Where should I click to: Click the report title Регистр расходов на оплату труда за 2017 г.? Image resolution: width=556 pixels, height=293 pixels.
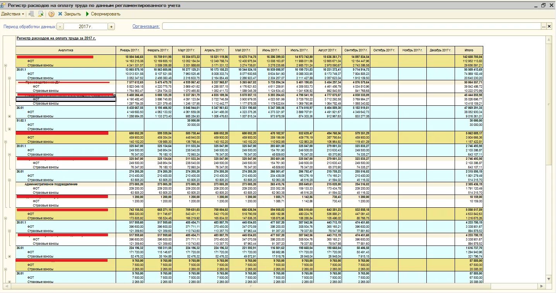pyautogui.click(x=56, y=38)
